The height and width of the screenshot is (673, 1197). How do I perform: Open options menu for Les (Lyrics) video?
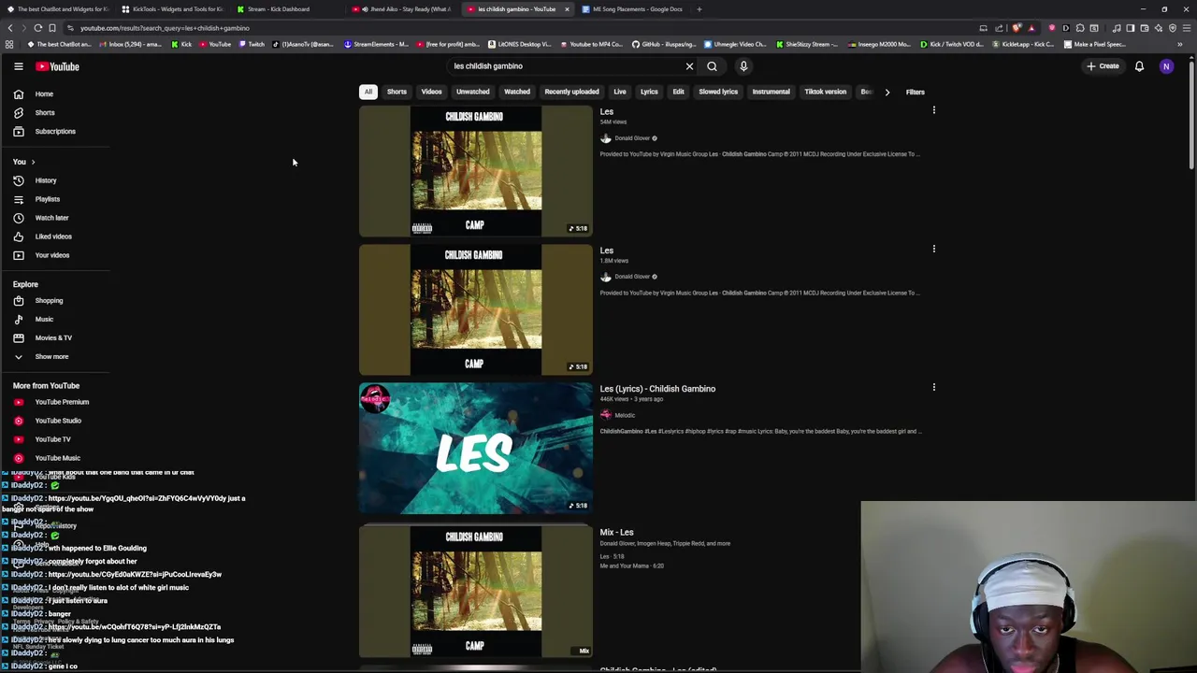tap(933, 387)
